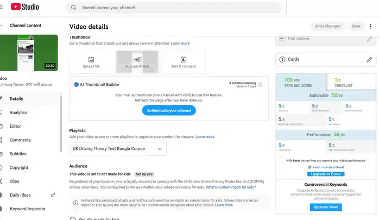Click the Actionable 50/50 header
Image resolution: width=380 pixels, height=220 pixels.
click(x=326, y=96)
